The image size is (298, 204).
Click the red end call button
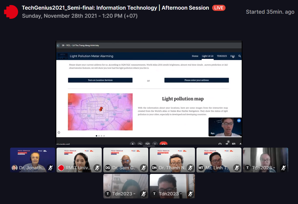[163, 144]
